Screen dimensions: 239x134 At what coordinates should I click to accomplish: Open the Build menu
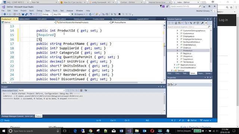pyautogui.click(x=31, y=11)
